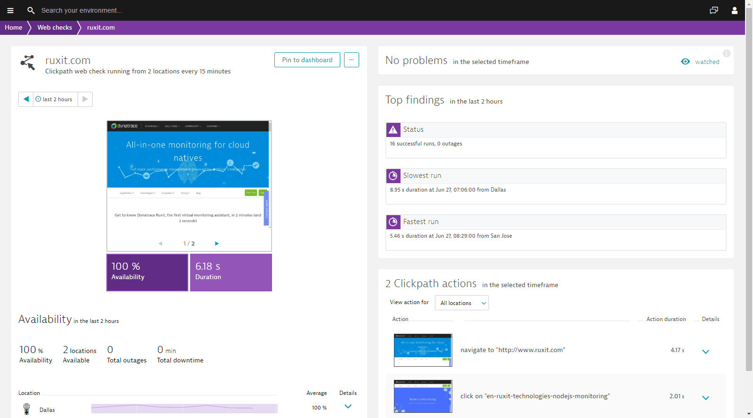Expand details for navigate to ruxit.com action

(x=705, y=352)
